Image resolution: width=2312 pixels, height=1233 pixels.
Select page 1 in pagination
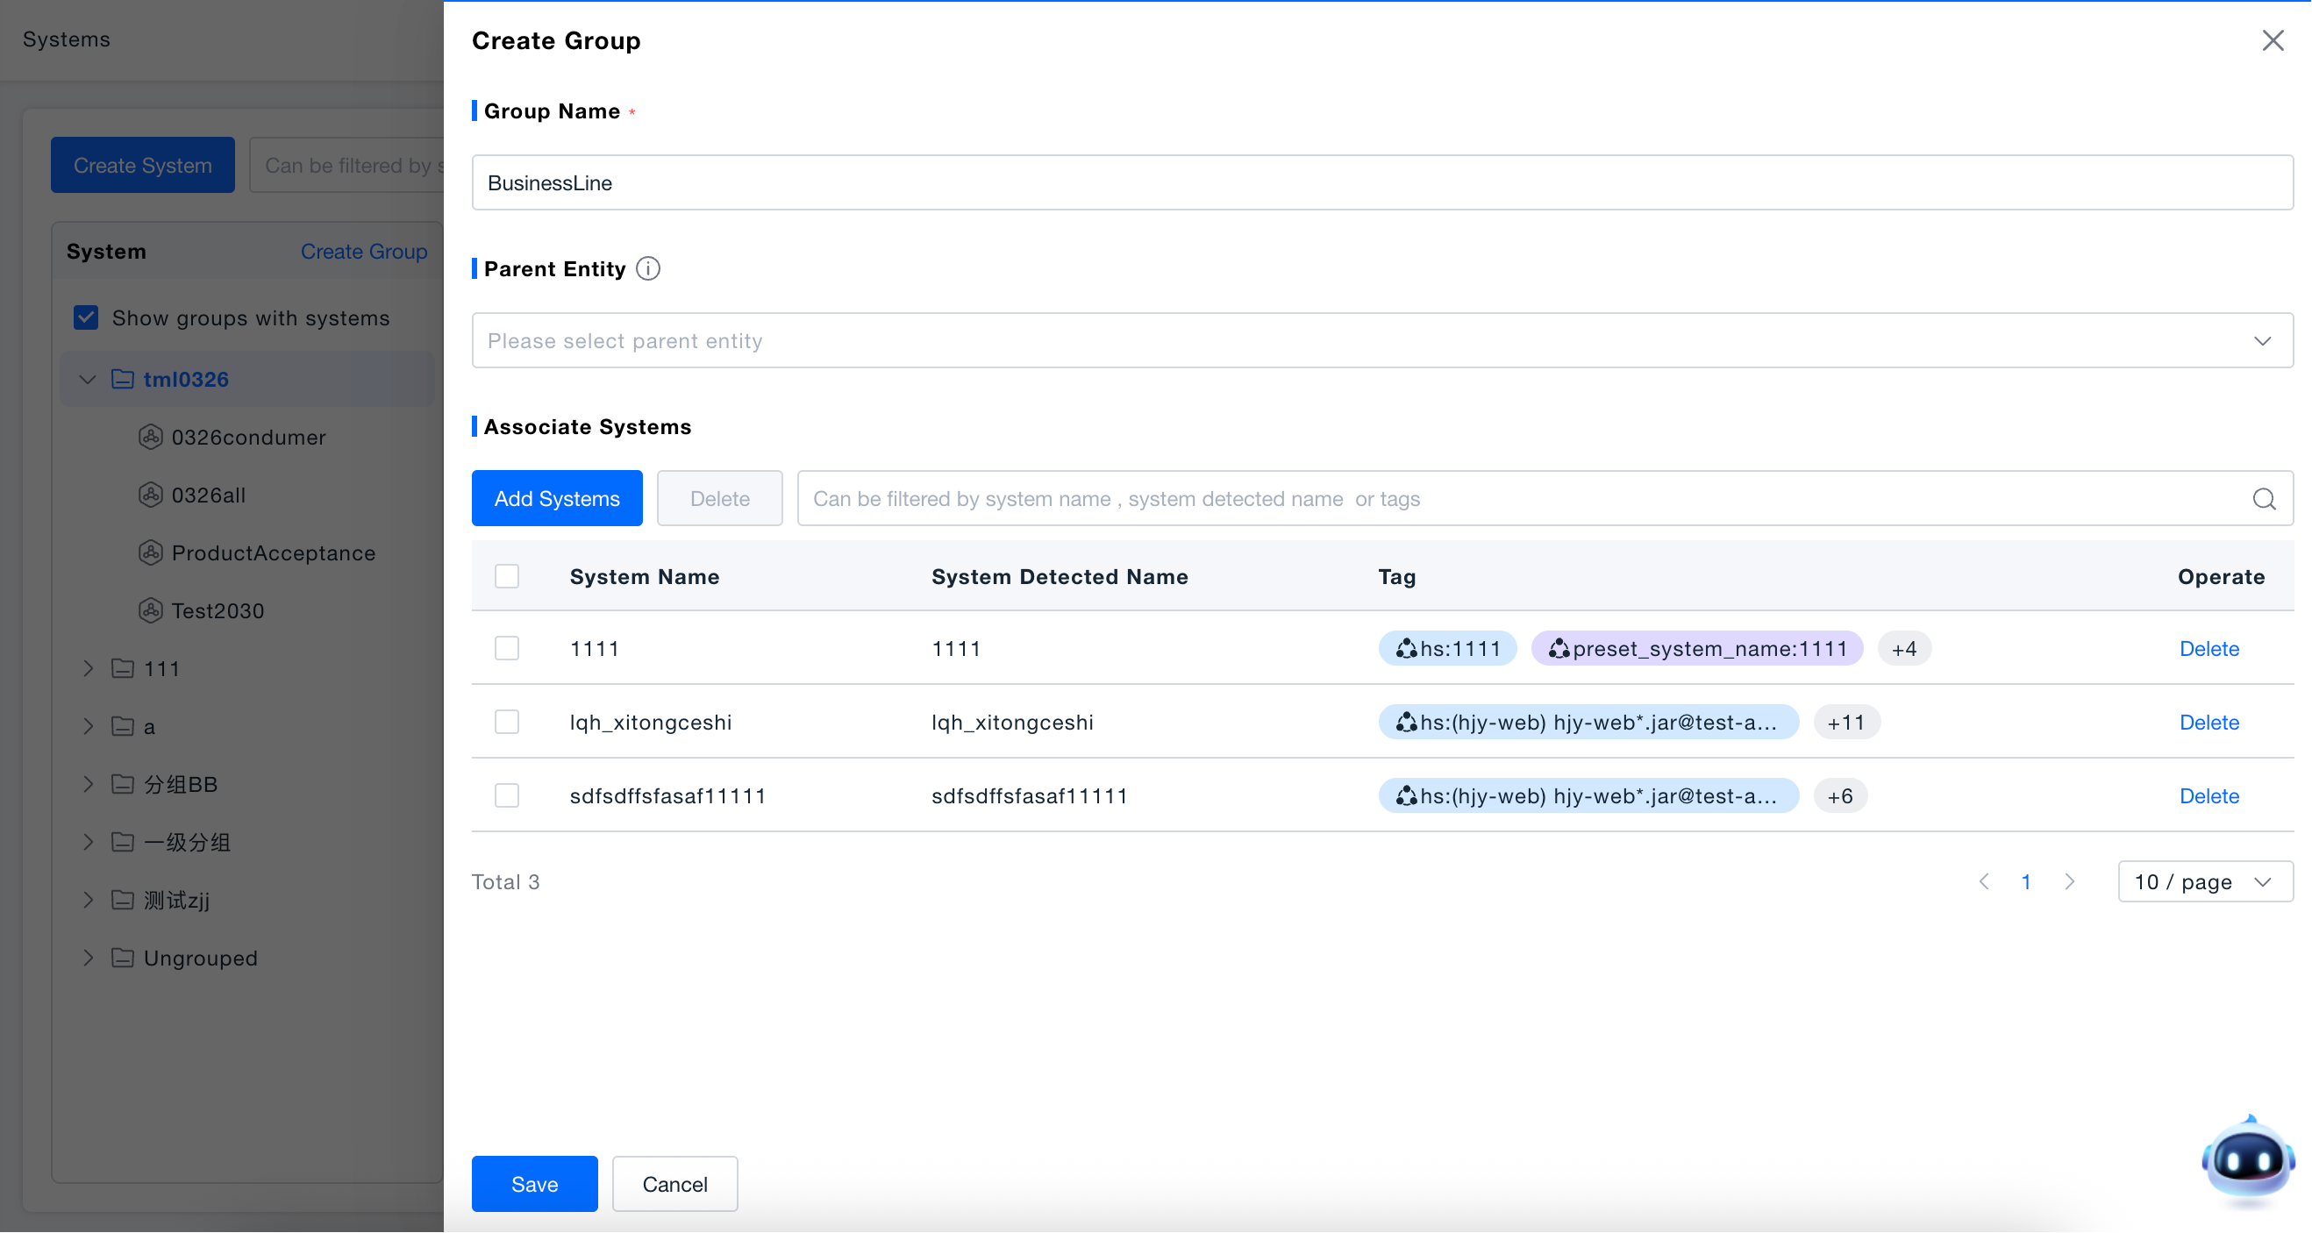2027,882
